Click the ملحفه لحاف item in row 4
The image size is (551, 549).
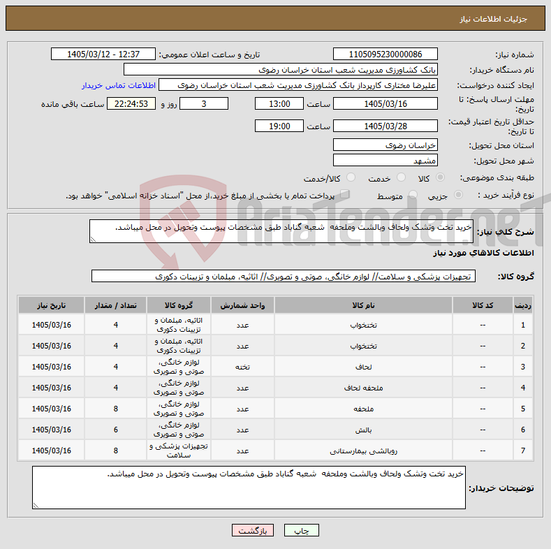tap(363, 388)
